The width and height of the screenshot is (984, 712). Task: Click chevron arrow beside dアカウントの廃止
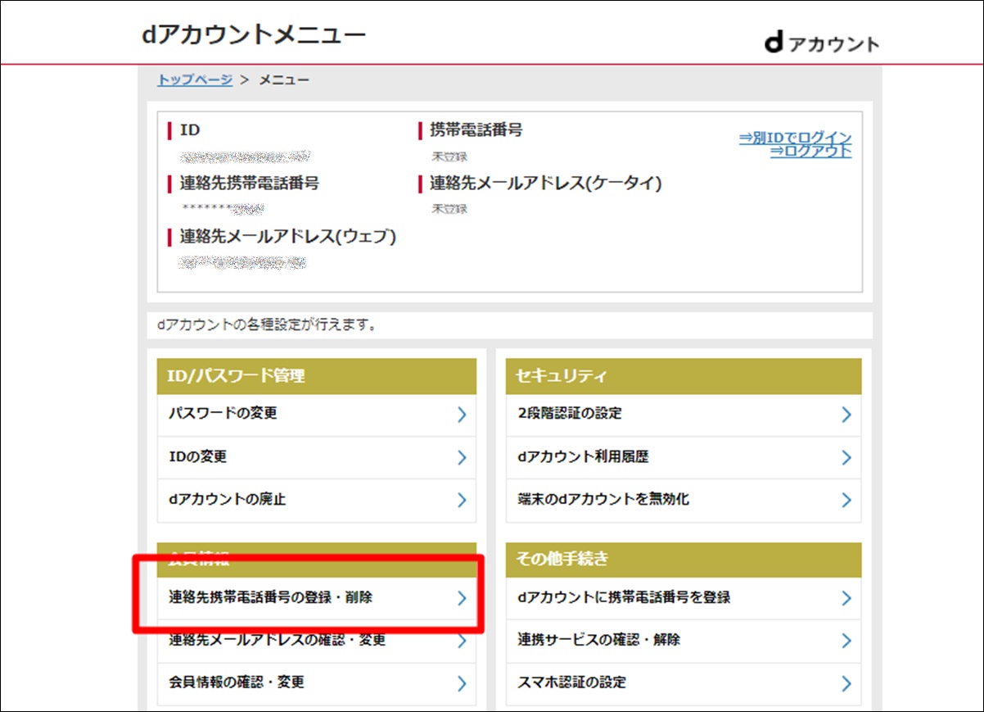(x=462, y=500)
